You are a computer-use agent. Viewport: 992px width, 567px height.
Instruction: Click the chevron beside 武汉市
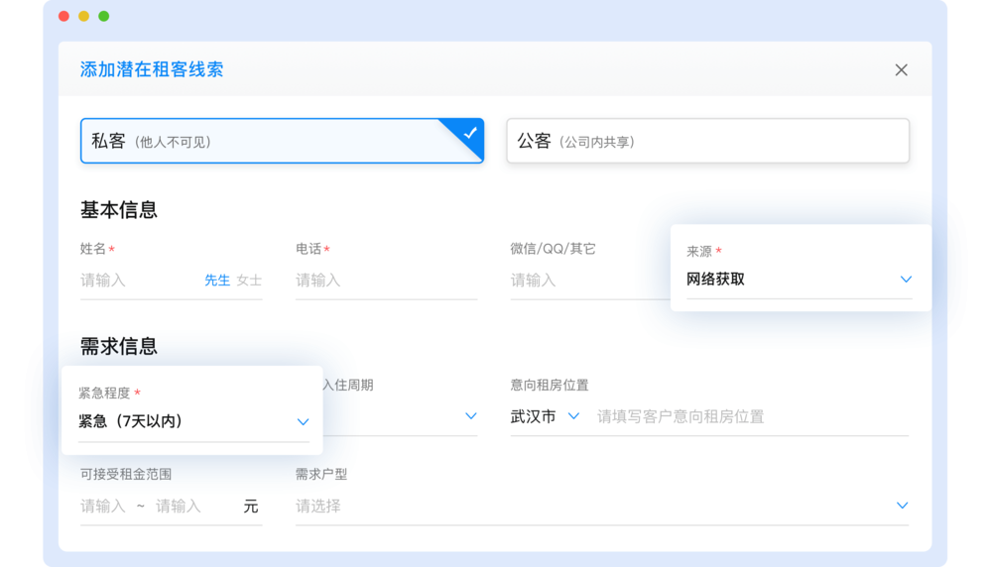pyautogui.click(x=573, y=416)
